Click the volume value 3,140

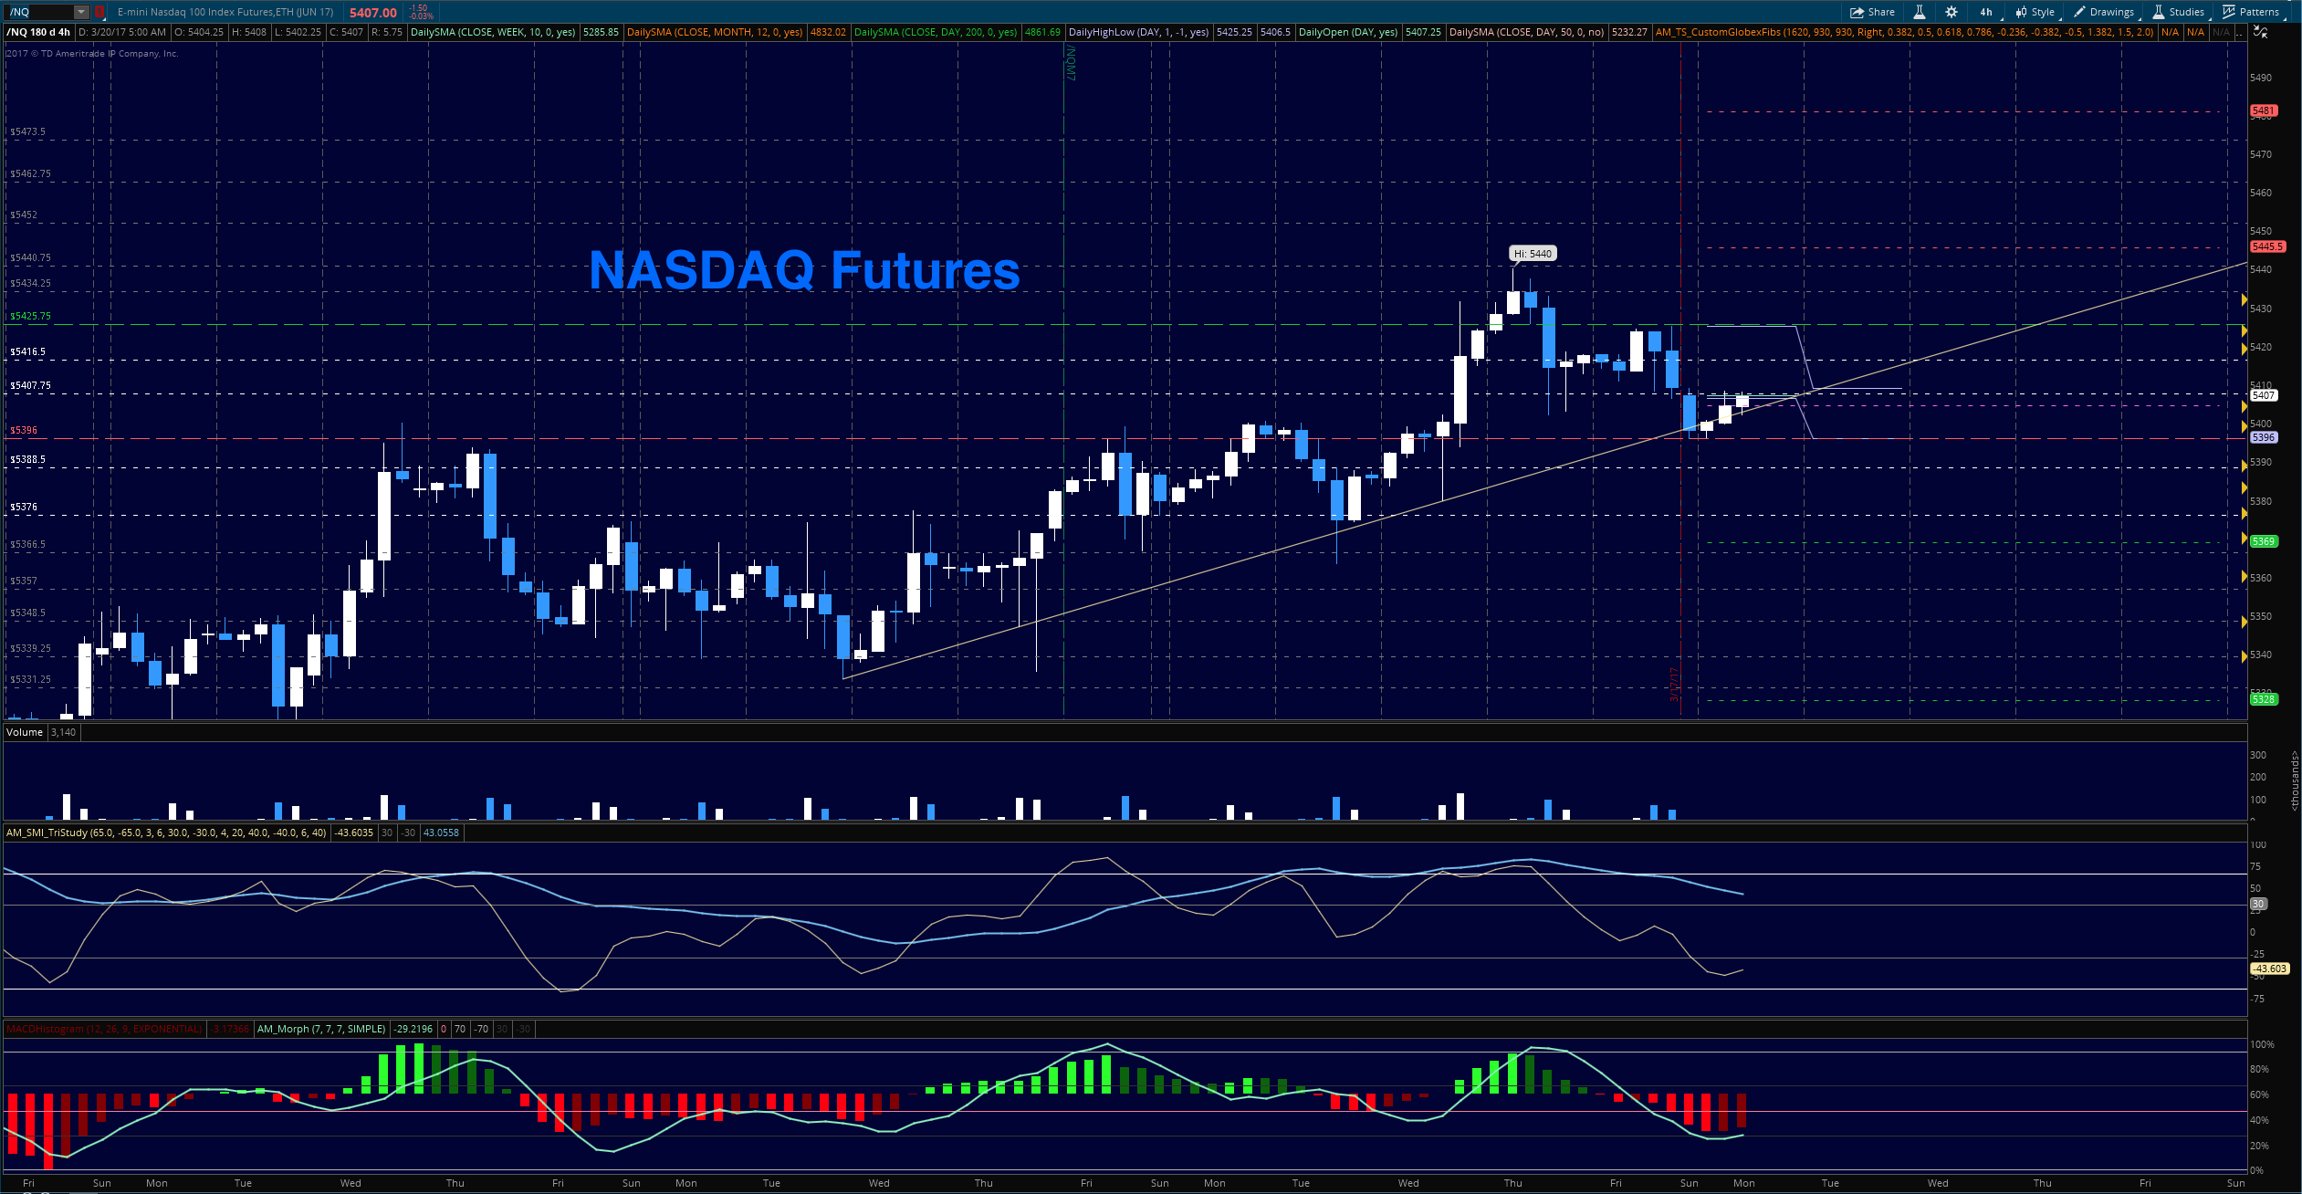pyautogui.click(x=63, y=732)
